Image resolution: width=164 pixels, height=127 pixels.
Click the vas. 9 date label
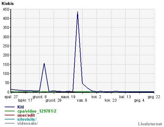coord(82,100)
